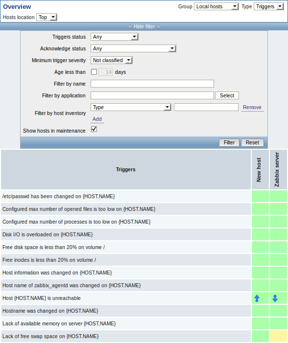Uncheck Show hosts in maintenance

tap(94, 129)
